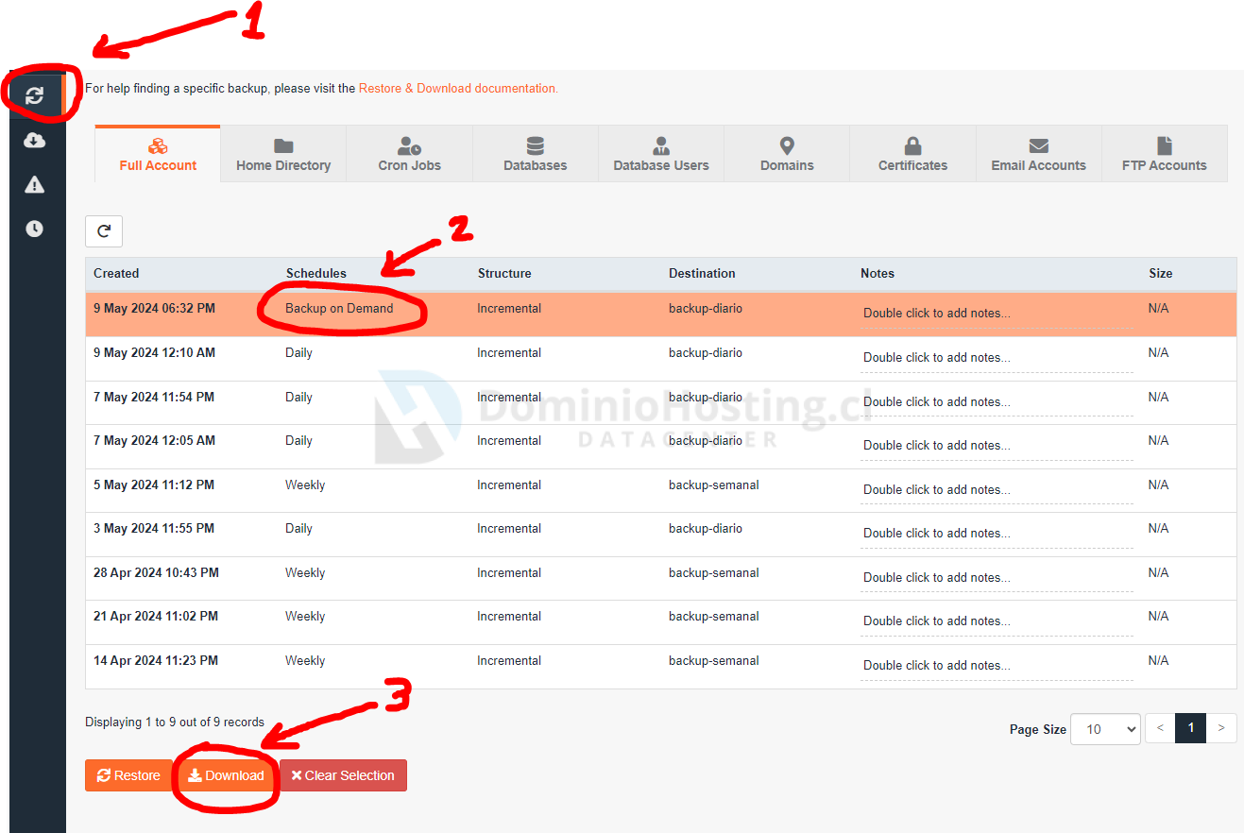Open the Domains tab
This screenshot has height=833, width=1244.
pyautogui.click(x=787, y=154)
